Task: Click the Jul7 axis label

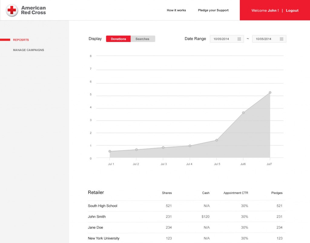Action: tap(269, 164)
